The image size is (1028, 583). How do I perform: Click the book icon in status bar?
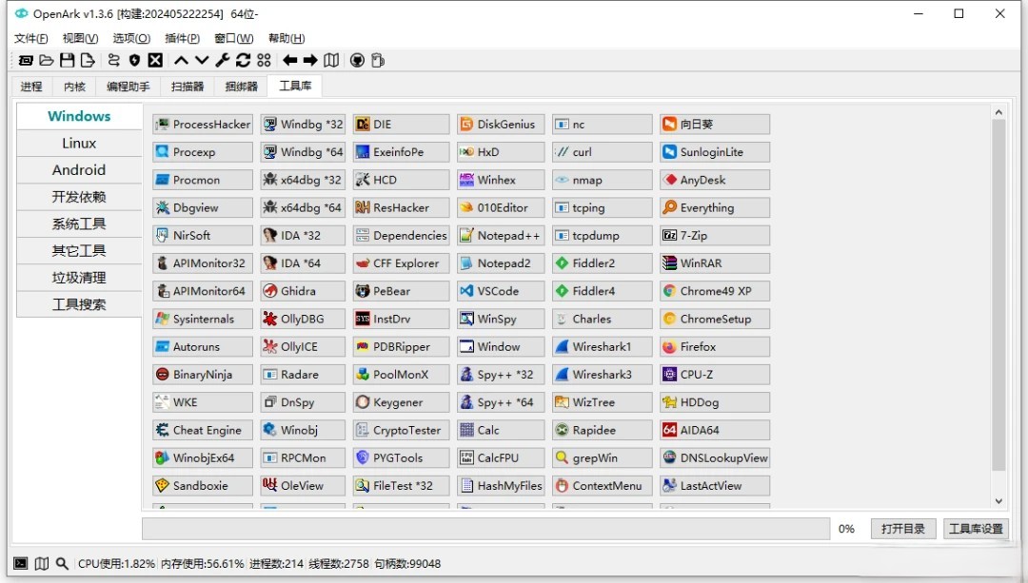pos(41,563)
